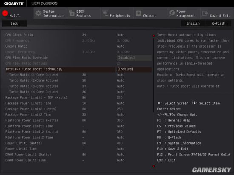Change Package Power Limit1 Time Auto value
The height and width of the screenshot is (175, 234).
[120, 103]
